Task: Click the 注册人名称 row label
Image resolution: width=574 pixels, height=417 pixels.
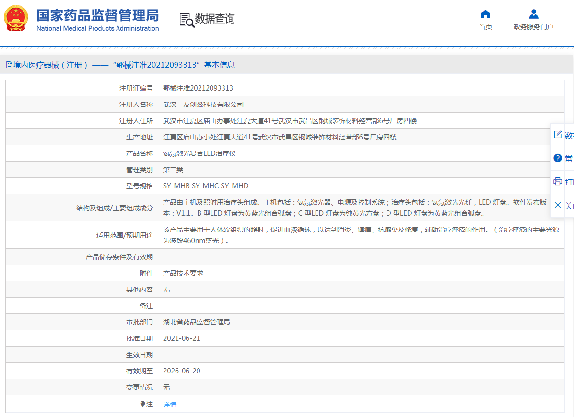Action: 136,104
